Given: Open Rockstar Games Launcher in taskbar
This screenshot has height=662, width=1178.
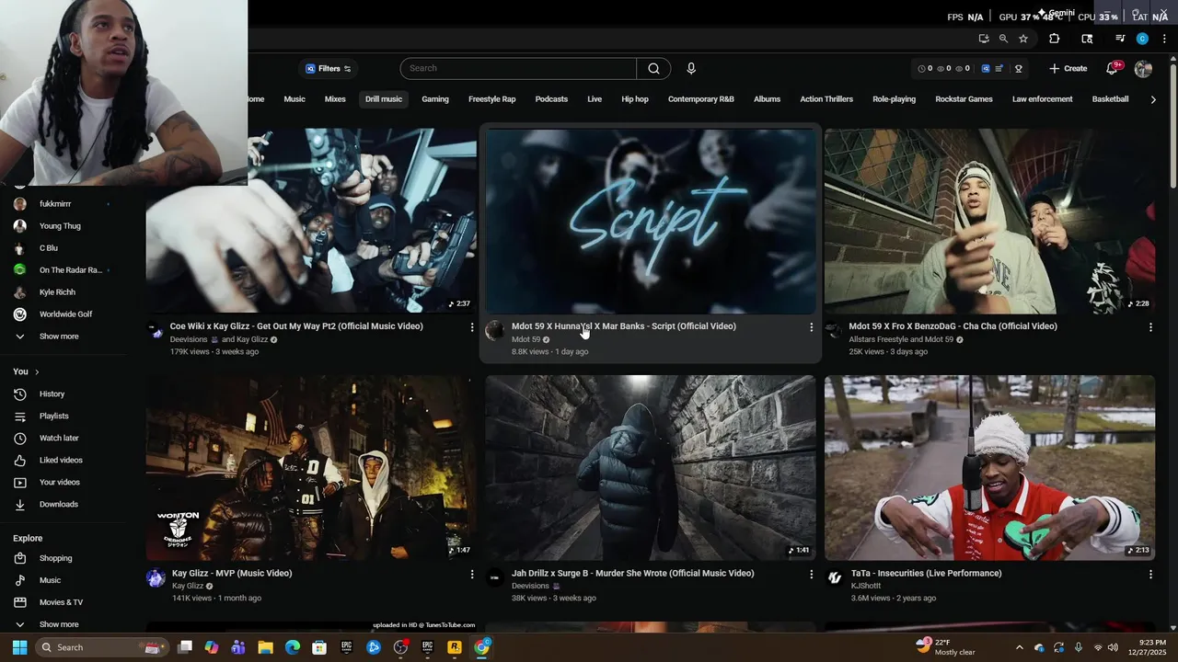Looking at the screenshot, I should 455,647.
